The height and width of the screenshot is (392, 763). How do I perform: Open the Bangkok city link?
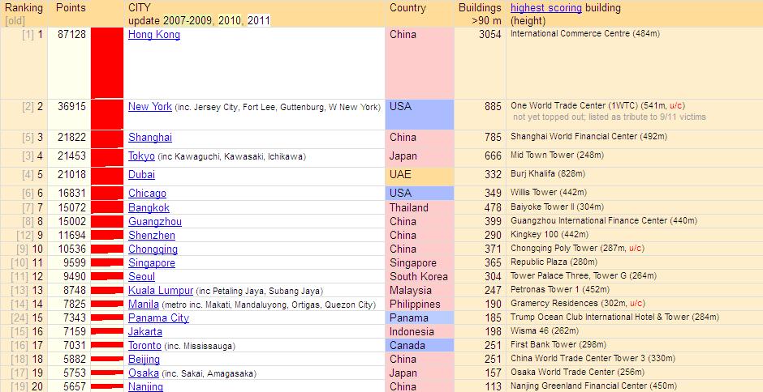point(149,208)
